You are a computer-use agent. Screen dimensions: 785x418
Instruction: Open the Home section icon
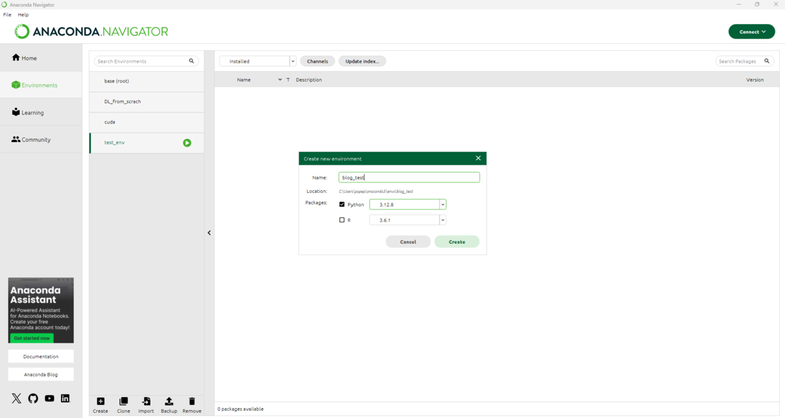(16, 58)
